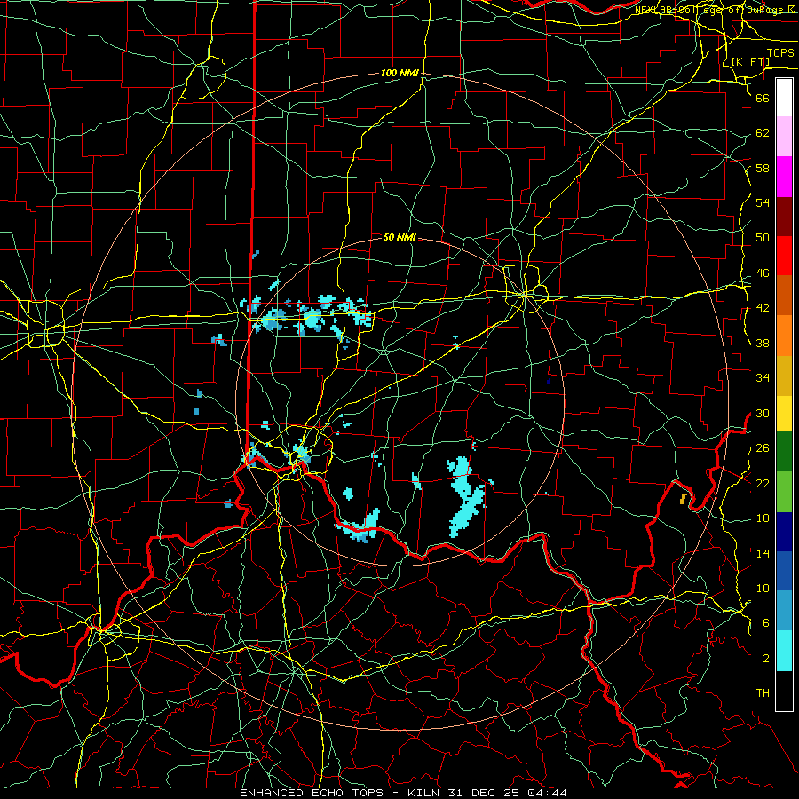Click the legend value "26"
Screen dimensions: 799x799
(x=763, y=448)
